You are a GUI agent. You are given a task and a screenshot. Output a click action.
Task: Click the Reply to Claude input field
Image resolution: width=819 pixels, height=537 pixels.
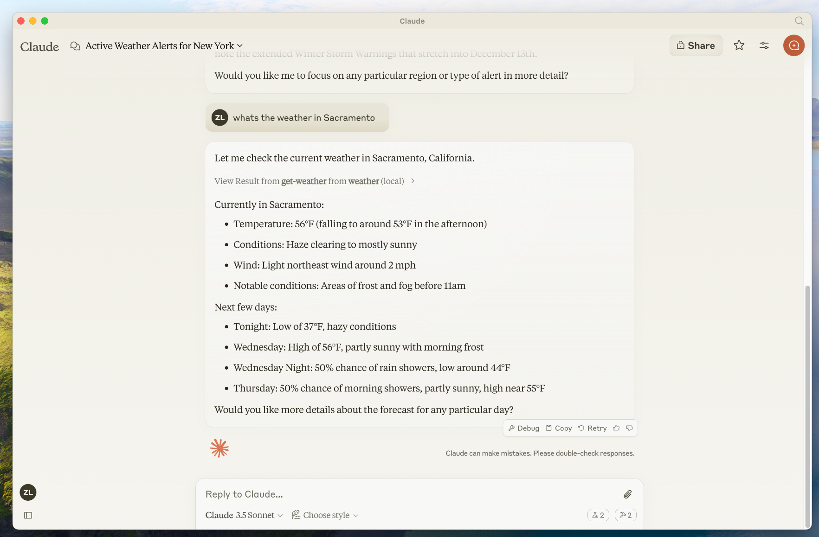coord(413,494)
